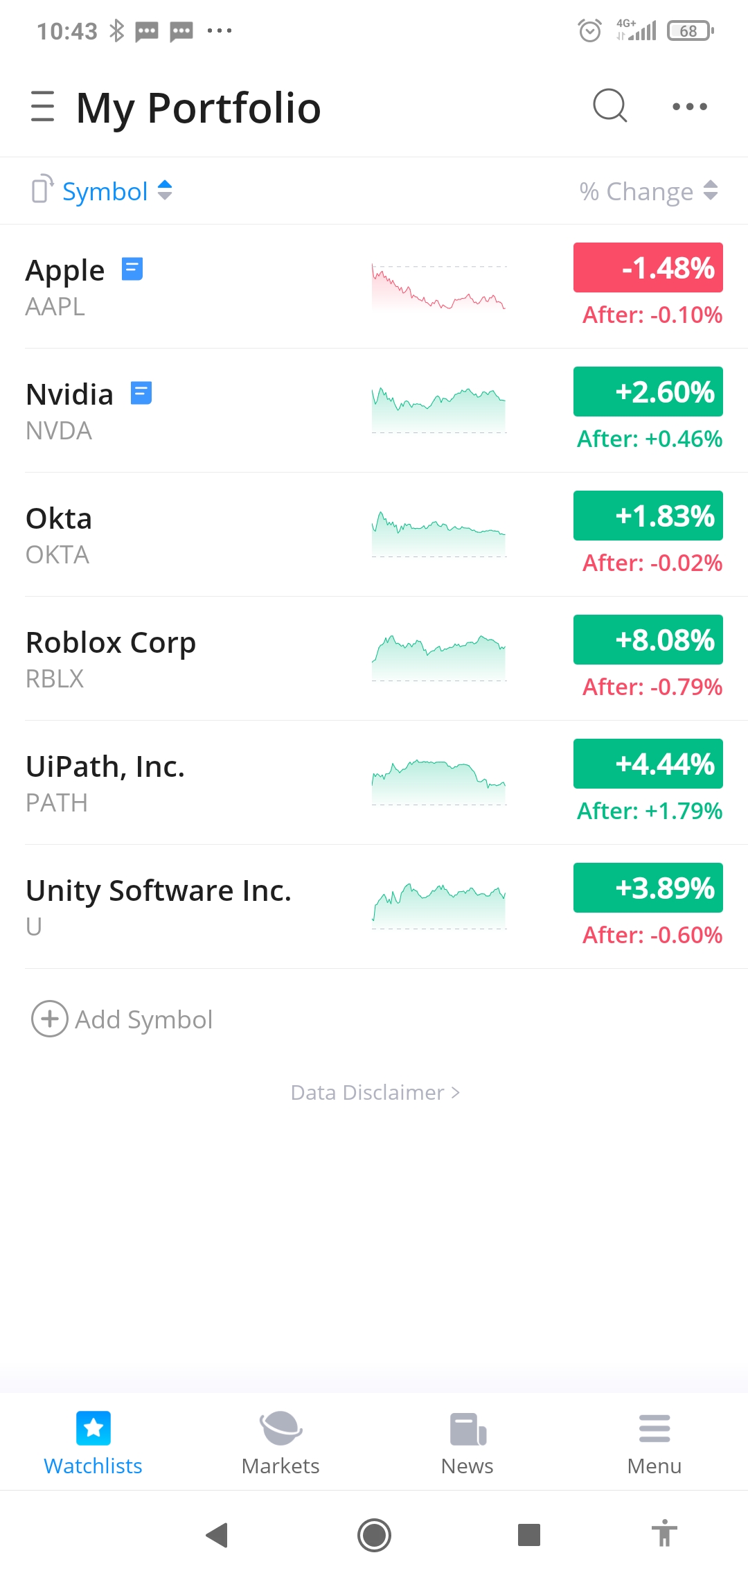Tap the plus circle Add Symbol icon
Image resolution: width=748 pixels, height=1580 pixels.
[50, 1019]
